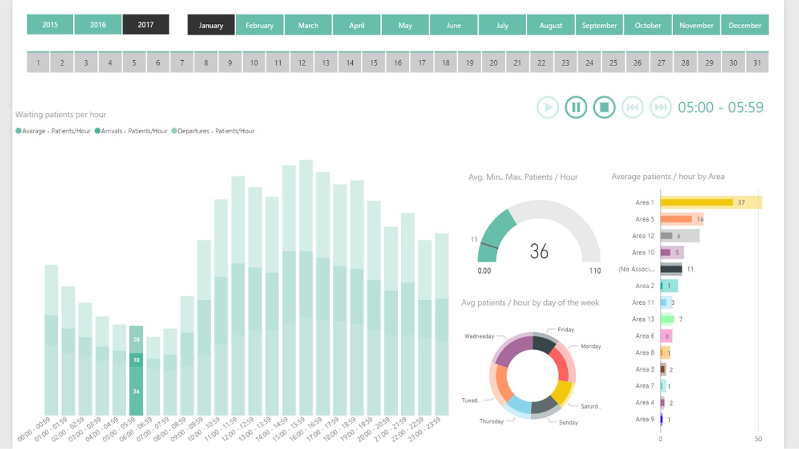The image size is (799, 449).
Task: Switch to May
Action: 405,25
